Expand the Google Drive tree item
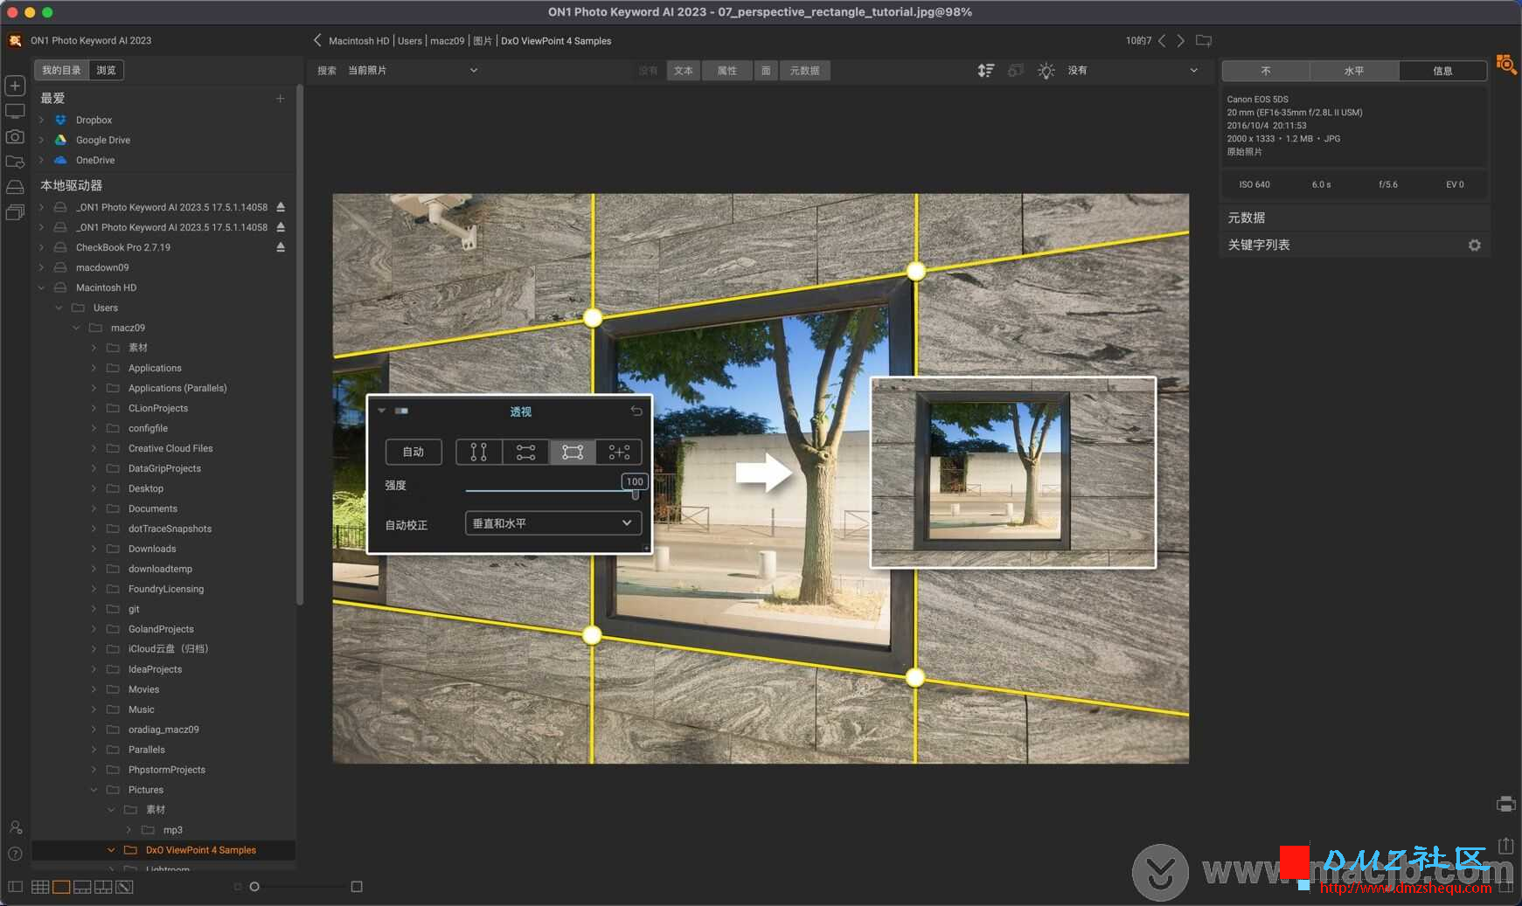Viewport: 1522px width, 906px height. click(x=41, y=140)
